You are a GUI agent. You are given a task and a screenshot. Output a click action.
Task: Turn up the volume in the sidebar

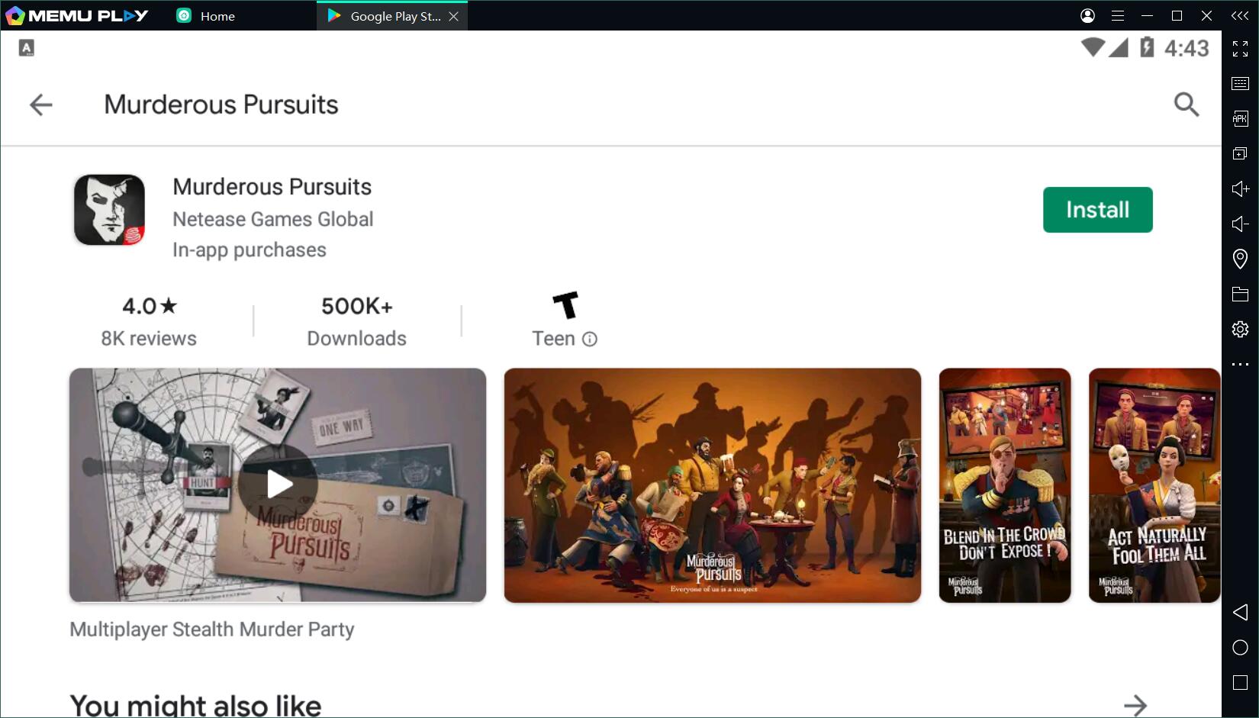click(x=1240, y=188)
